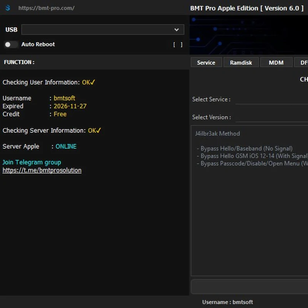Viewport: 308px width, 308px height.
Task: Click Bypass Passcode/Disable/Open Menu line
Action: pos(252,163)
